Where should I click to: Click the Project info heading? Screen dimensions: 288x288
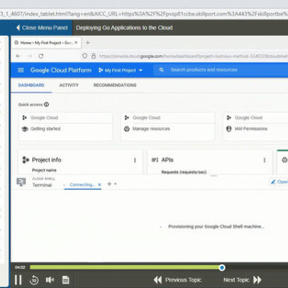pyautogui.click(x=46, y=160)
